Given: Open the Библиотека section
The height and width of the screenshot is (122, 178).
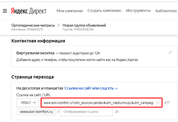Looking at the screenshot, I should coord(166,11).
